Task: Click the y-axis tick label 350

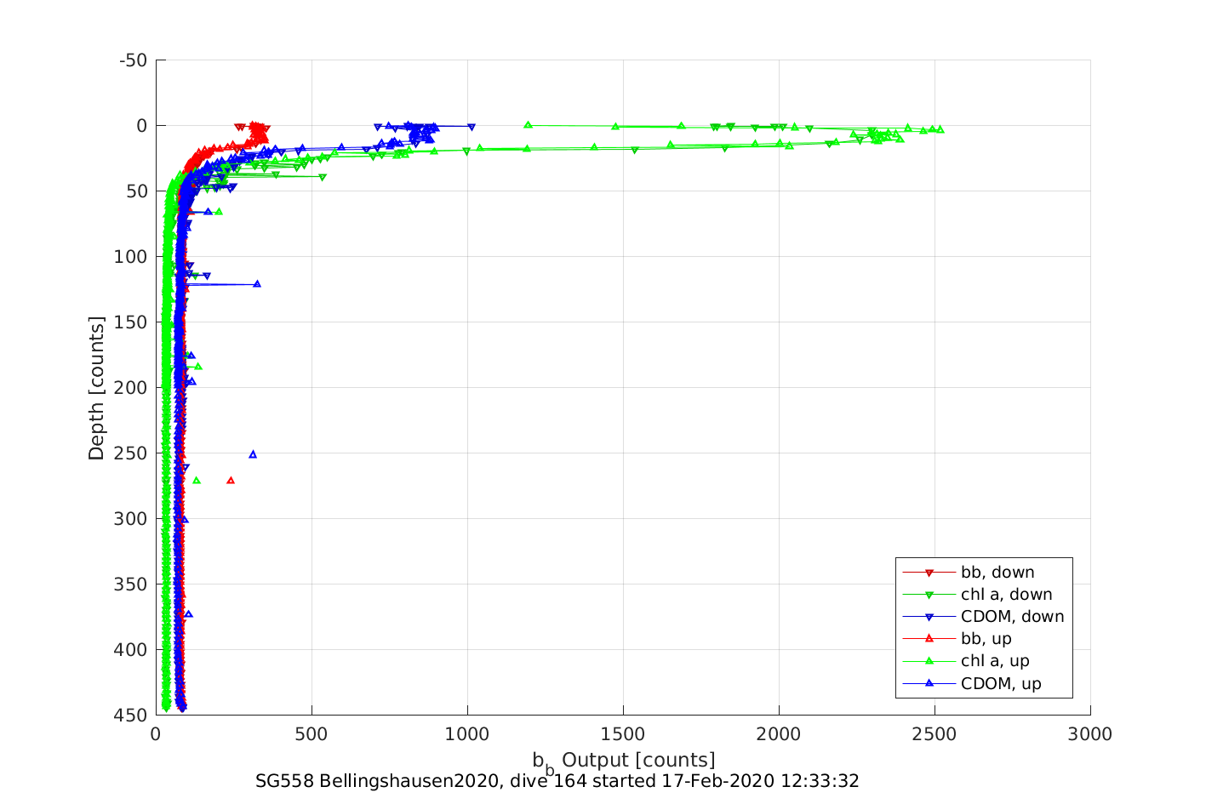Action: [133, 584]
